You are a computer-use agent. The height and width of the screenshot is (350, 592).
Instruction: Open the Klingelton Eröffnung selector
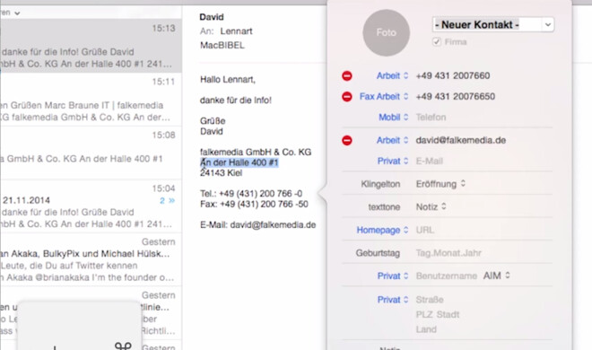(x=440, y=184)
